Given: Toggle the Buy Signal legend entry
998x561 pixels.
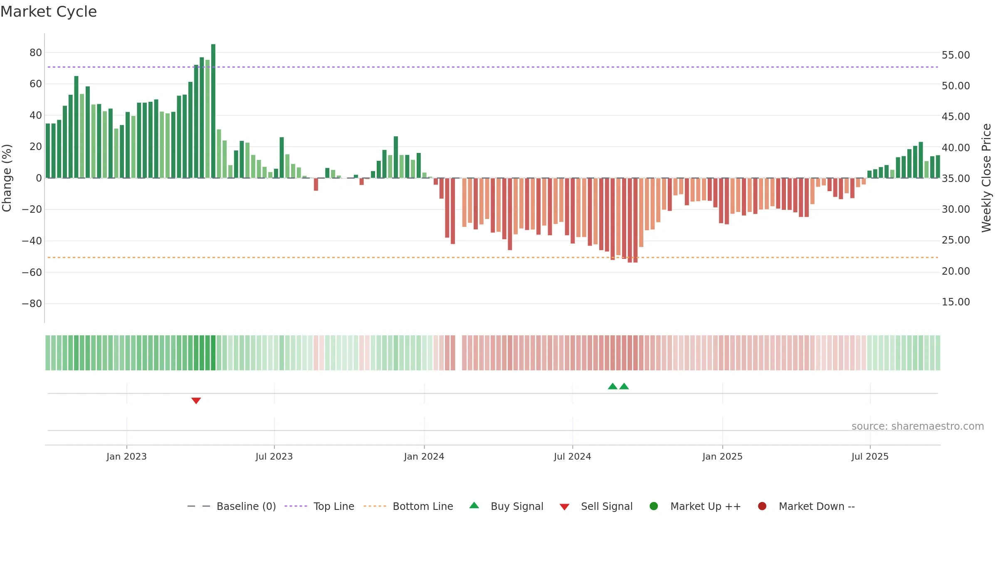Looking at the screenshot, I should (x=506, y=506).
